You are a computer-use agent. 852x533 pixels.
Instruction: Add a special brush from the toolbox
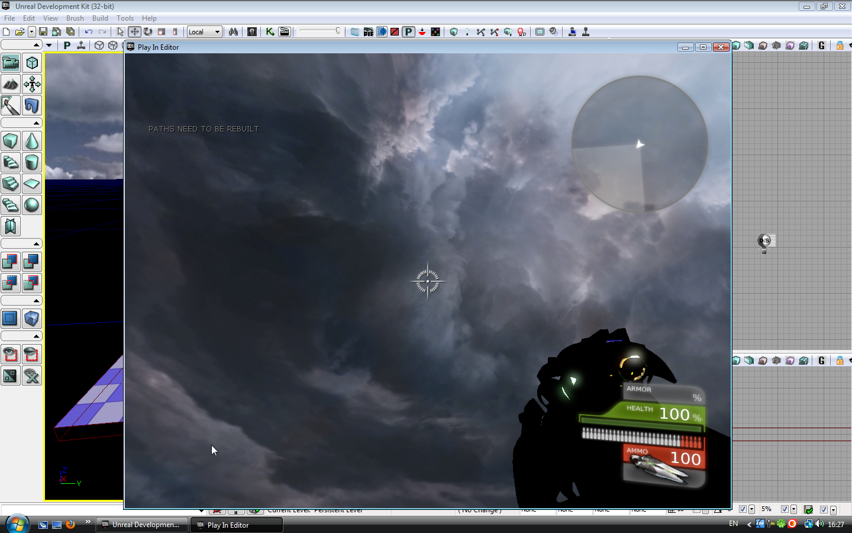pyautogui.click(x=11, y=319)
